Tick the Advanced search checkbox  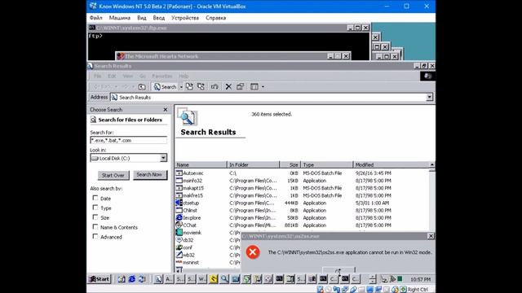[x=95, y=237]
